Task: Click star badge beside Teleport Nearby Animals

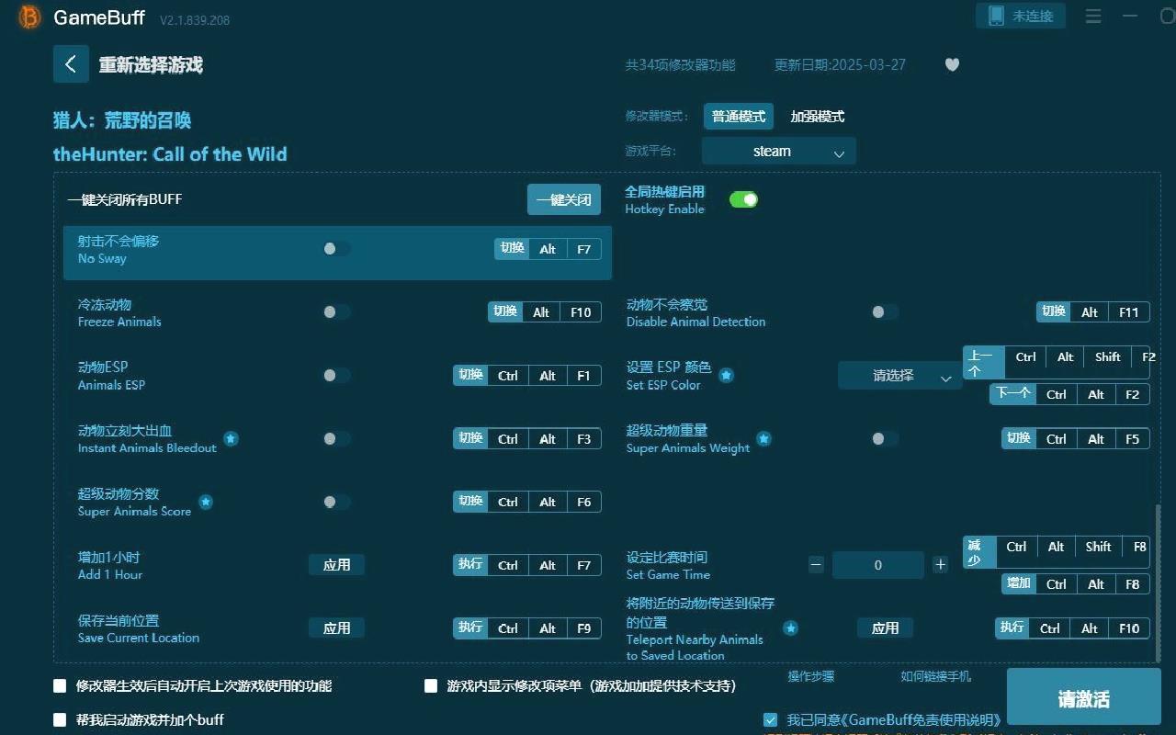Action: coord(790,628)
